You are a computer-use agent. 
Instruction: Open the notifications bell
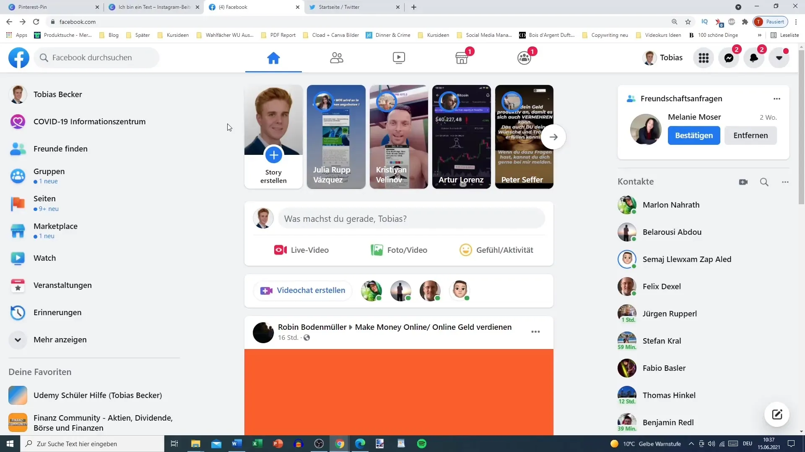[754, 58]
